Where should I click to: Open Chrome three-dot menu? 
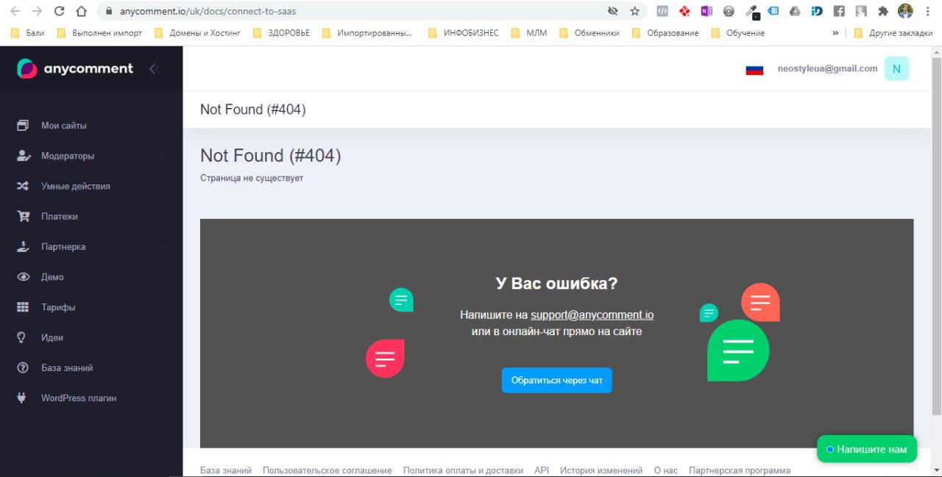(x=929, y=11)
